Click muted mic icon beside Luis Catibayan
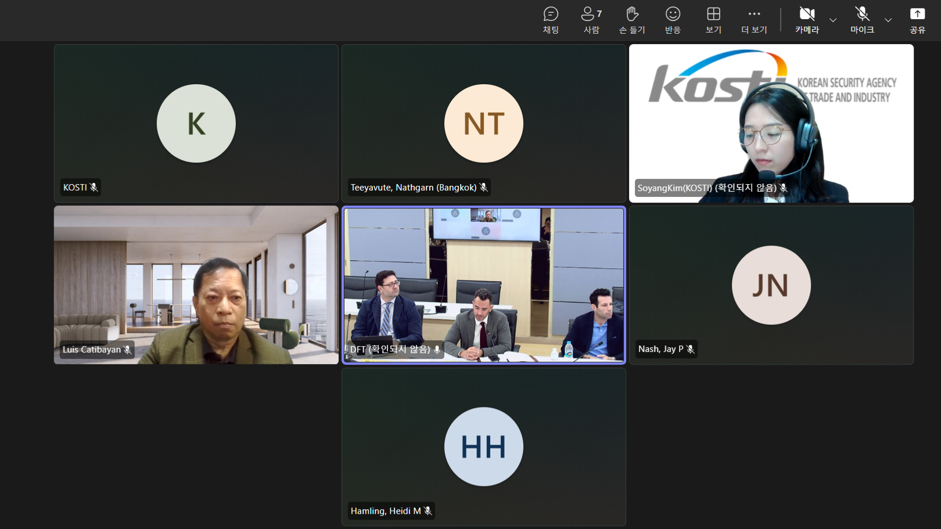The height and width of the screenshot is (529, 941). [x=128, y=350]
